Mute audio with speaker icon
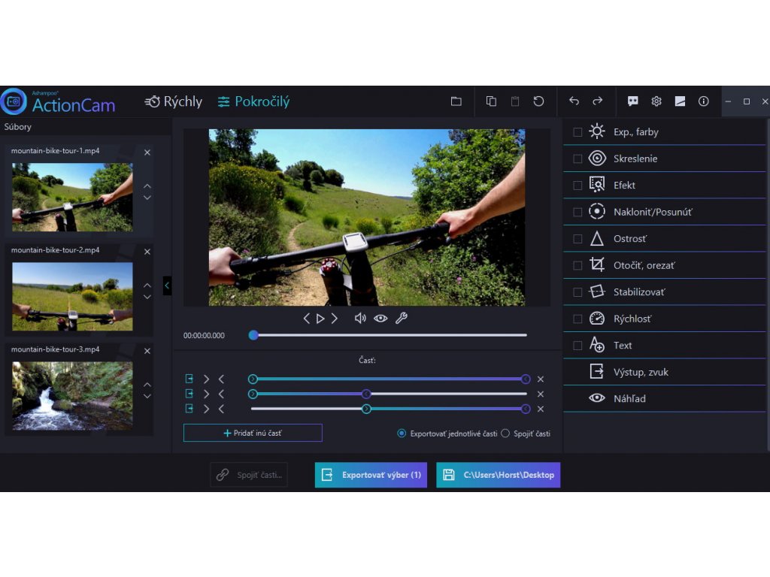Viewport: 770px width, 577px height. [360, 319]
